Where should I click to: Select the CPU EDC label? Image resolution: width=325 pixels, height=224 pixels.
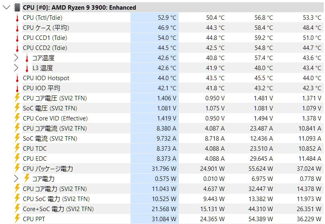[35, 158]
